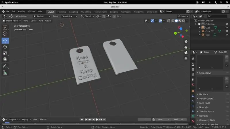Viewport: 230px width, 129px height.
Task: Switch to the Modeling workspace tab
Action: [x=62, y=12]
